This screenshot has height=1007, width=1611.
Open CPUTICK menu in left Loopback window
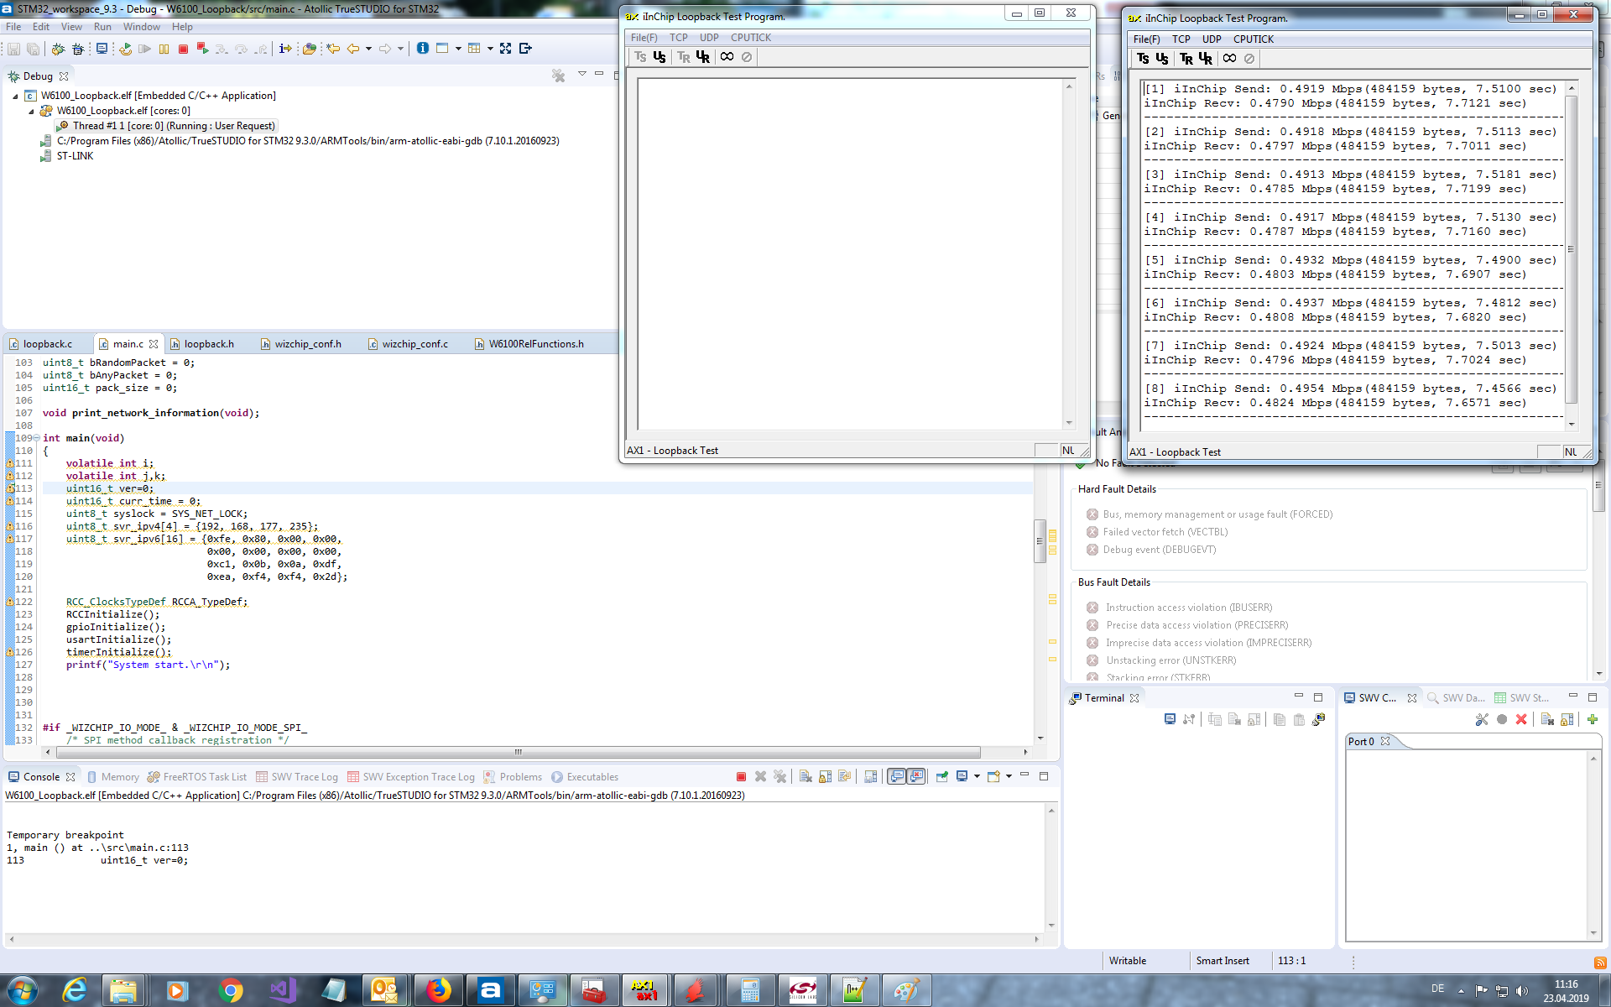click(x=750, y=38)
